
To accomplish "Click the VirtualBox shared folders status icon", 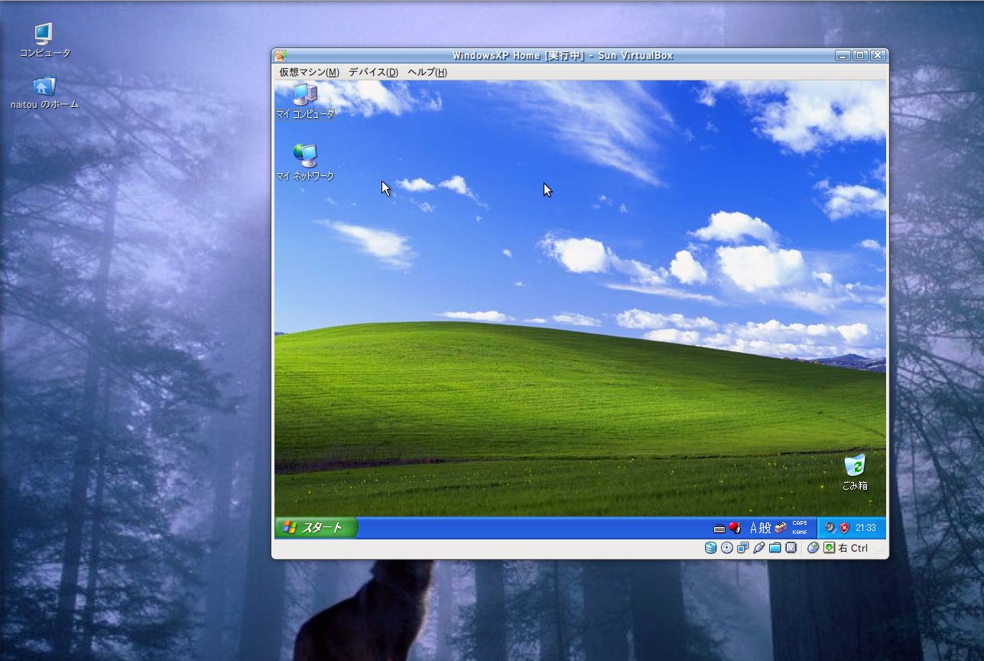I will [775, 548].
